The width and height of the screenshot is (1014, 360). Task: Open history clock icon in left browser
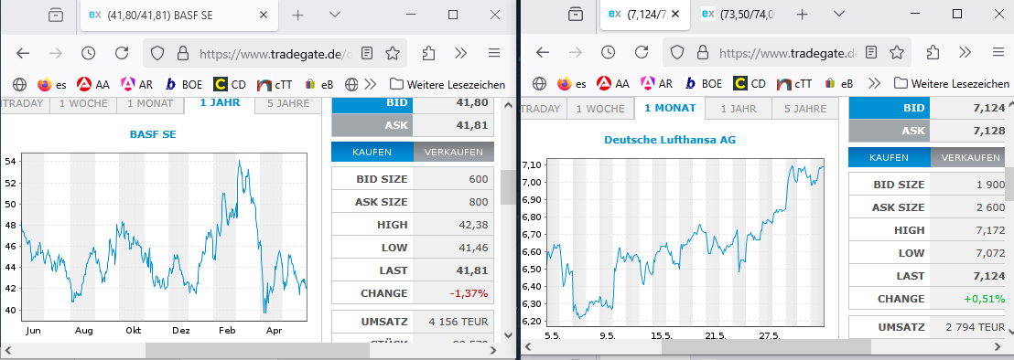(88, 53)
